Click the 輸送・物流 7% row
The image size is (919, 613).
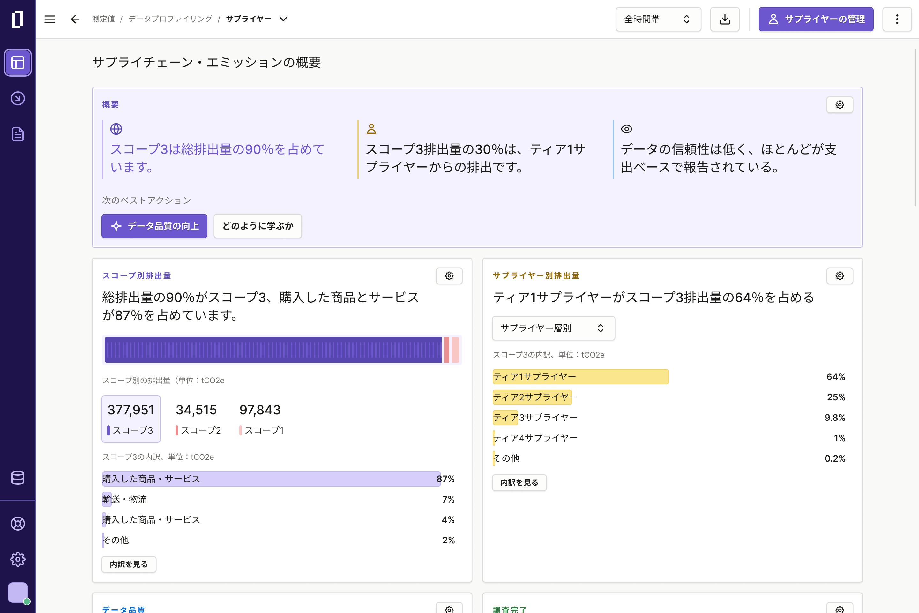278,499
